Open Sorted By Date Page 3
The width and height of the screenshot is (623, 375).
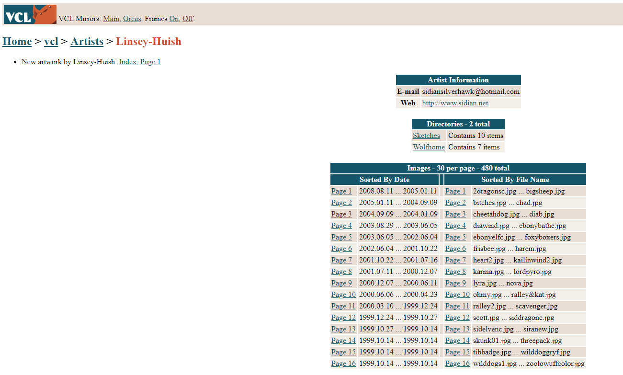(341, 214)
